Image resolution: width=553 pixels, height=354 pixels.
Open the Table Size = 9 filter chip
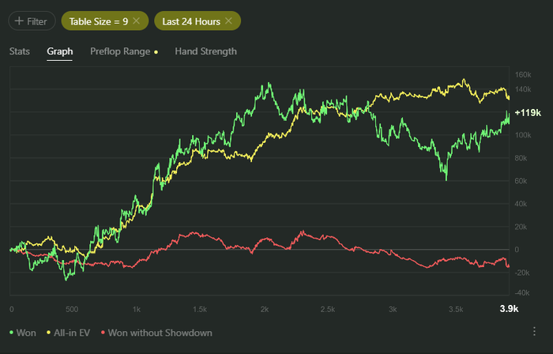click(x=98, y=21)
